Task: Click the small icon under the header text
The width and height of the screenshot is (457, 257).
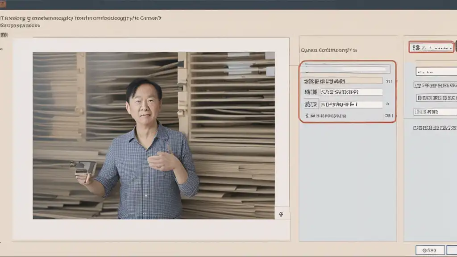Action: tap(5, 34)
